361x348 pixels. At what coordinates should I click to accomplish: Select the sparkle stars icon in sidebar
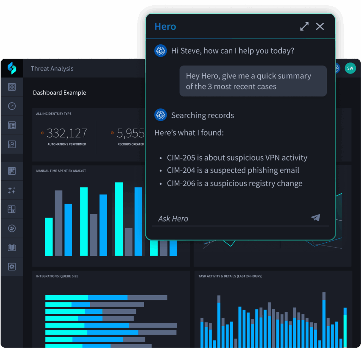coord(12,190)
